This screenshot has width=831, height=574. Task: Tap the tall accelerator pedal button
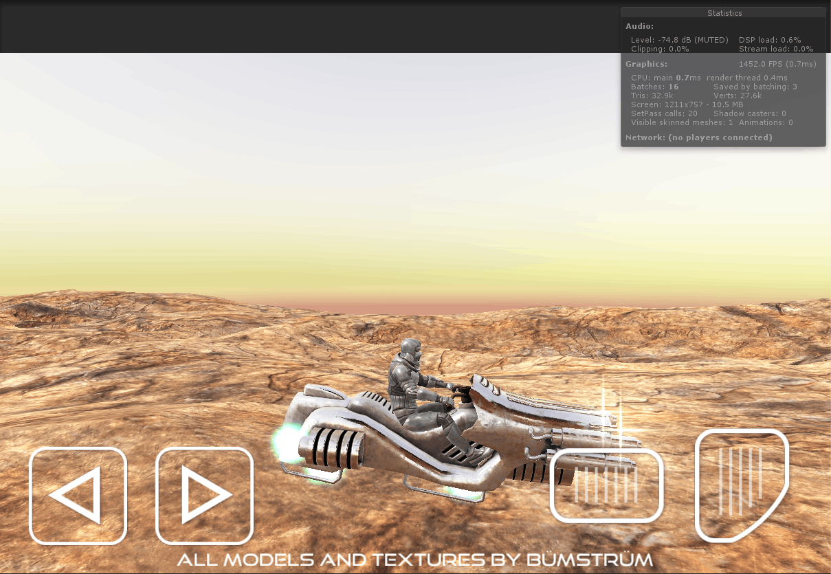point(741,484)
